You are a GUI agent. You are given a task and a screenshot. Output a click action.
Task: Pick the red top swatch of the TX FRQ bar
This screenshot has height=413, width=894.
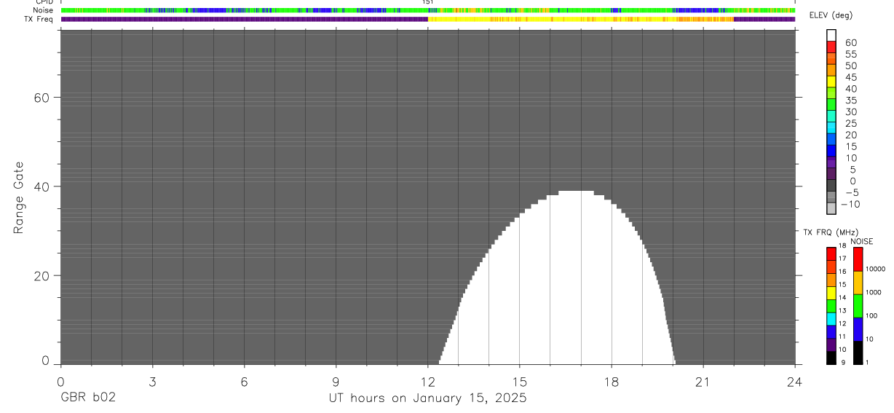pyautogui.click(x=831, y=254)
